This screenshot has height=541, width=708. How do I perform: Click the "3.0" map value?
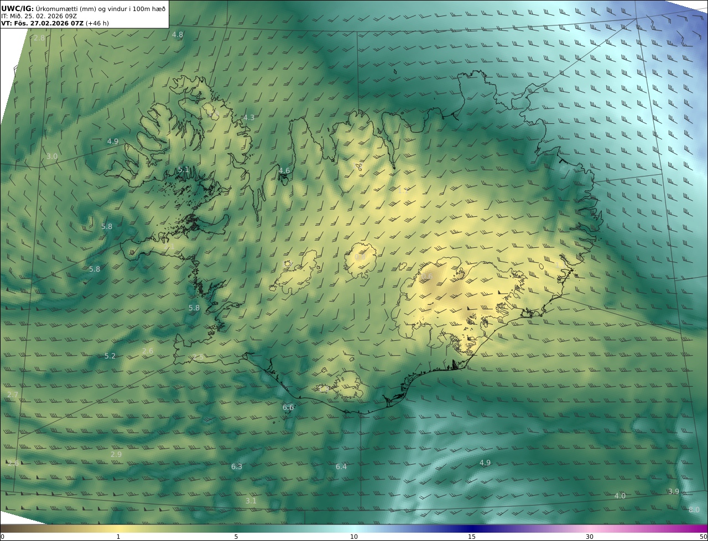[52, 157]
